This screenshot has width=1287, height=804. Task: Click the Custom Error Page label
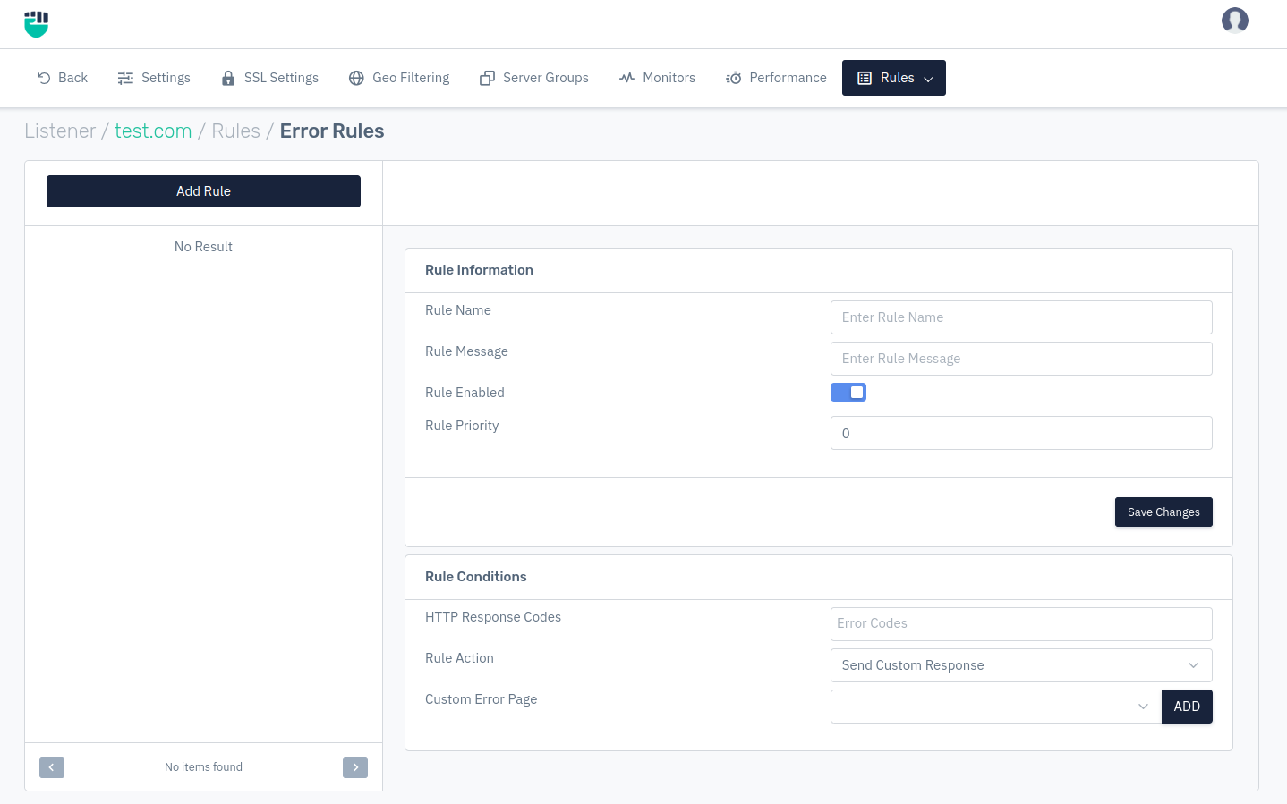(482, 699)
